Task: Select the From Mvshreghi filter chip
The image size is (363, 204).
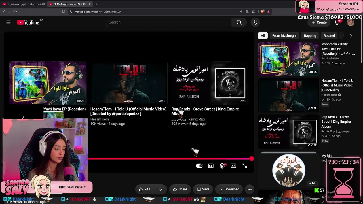Action: [284, 36]
